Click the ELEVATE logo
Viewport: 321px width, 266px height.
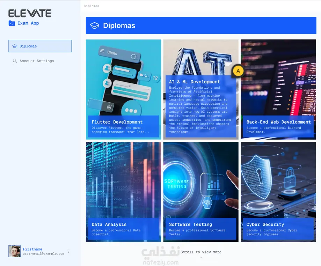30,14
